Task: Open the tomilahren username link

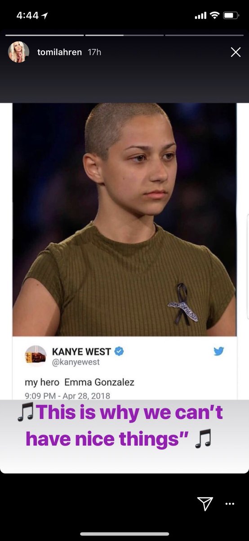Action: (x=59, y=52)
